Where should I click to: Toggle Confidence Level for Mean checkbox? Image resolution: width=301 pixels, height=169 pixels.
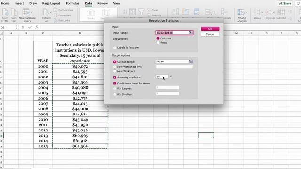pos(115,84)
